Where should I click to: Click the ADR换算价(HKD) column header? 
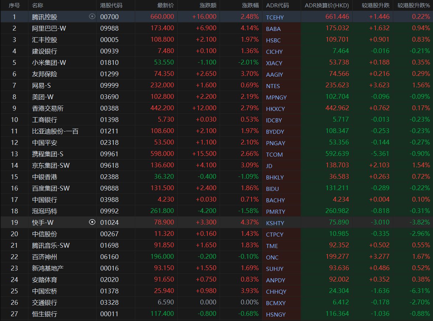pos(327,6)
